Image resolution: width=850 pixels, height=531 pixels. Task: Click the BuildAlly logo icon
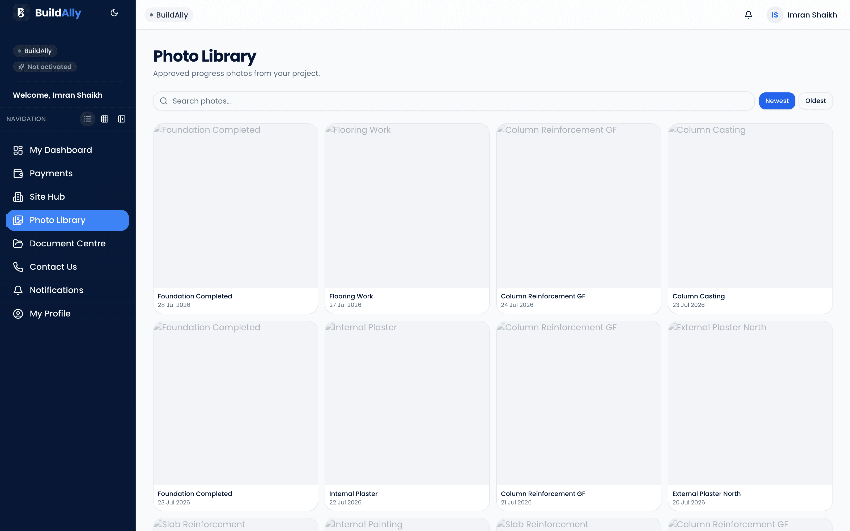click(x=21, y=13)
